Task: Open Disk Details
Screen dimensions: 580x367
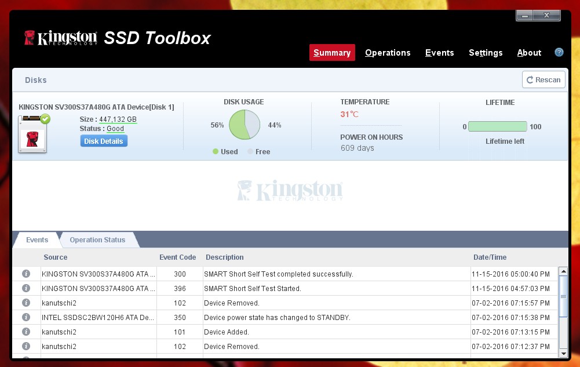Action: (x=104, y=141)
